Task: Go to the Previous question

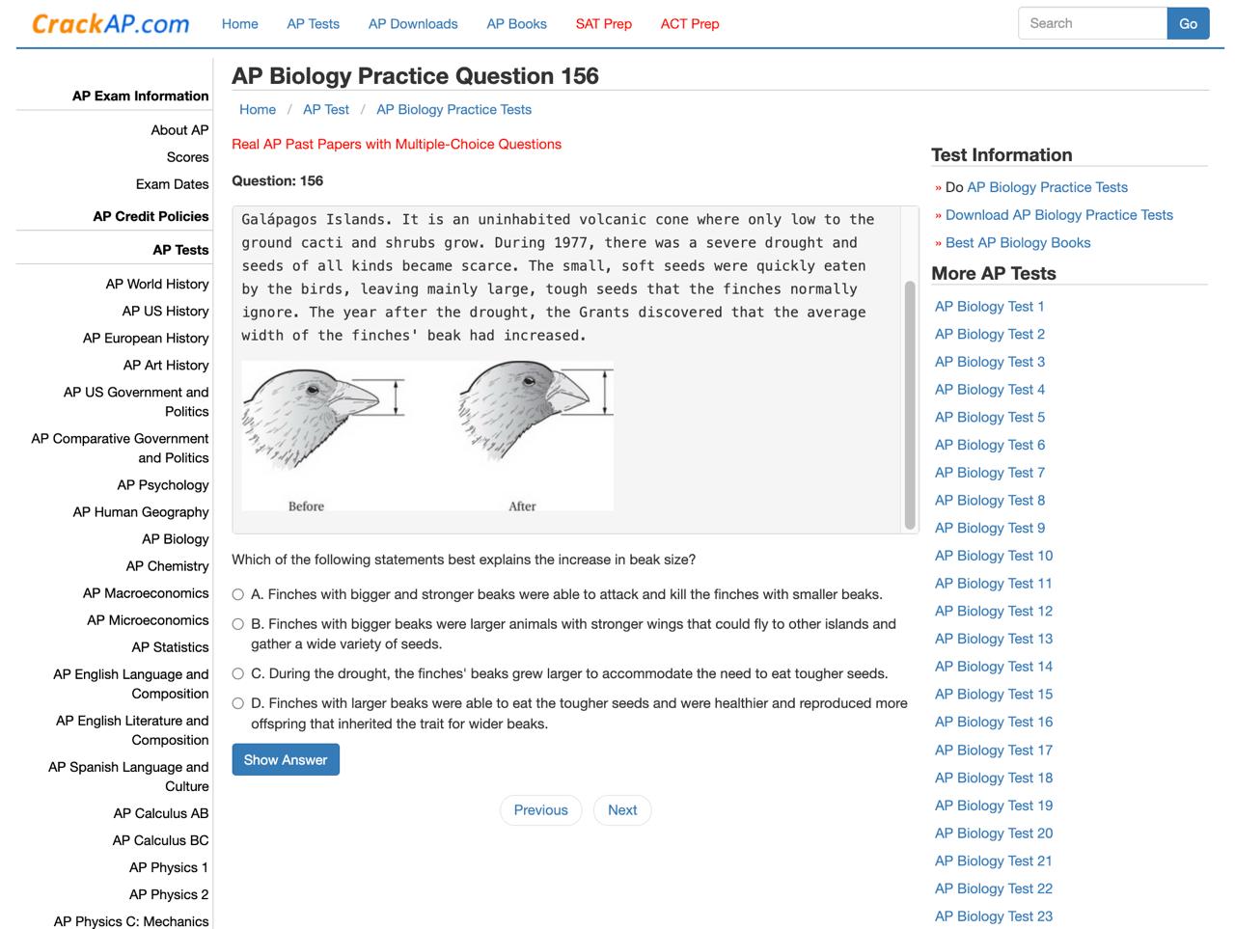Action: tap(540, 809)
